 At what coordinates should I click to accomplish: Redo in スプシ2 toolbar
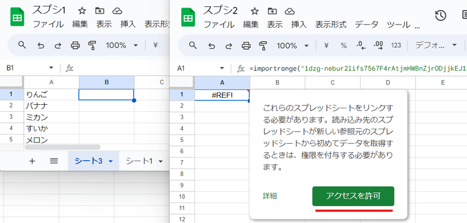point(229,46)
